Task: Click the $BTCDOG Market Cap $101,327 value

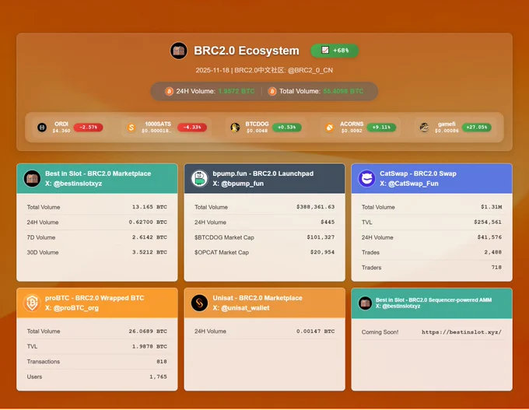Action: tap(321, 237)
